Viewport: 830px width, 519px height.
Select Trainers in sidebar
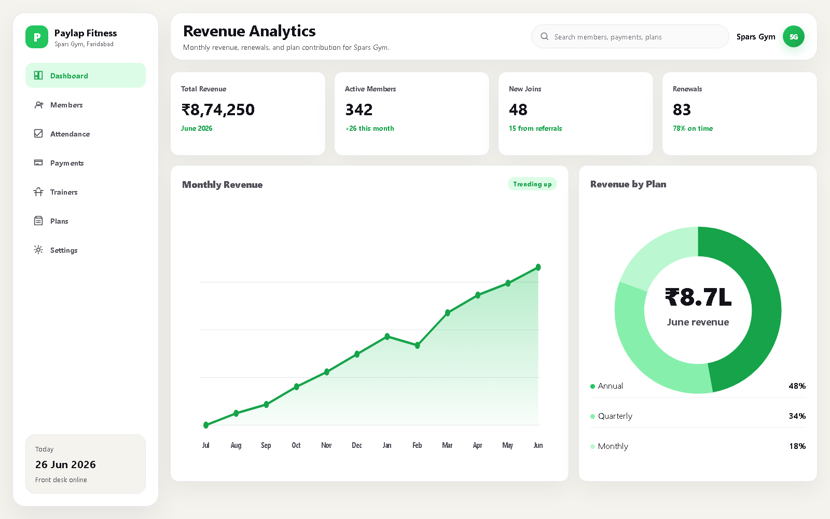point(86,192)
